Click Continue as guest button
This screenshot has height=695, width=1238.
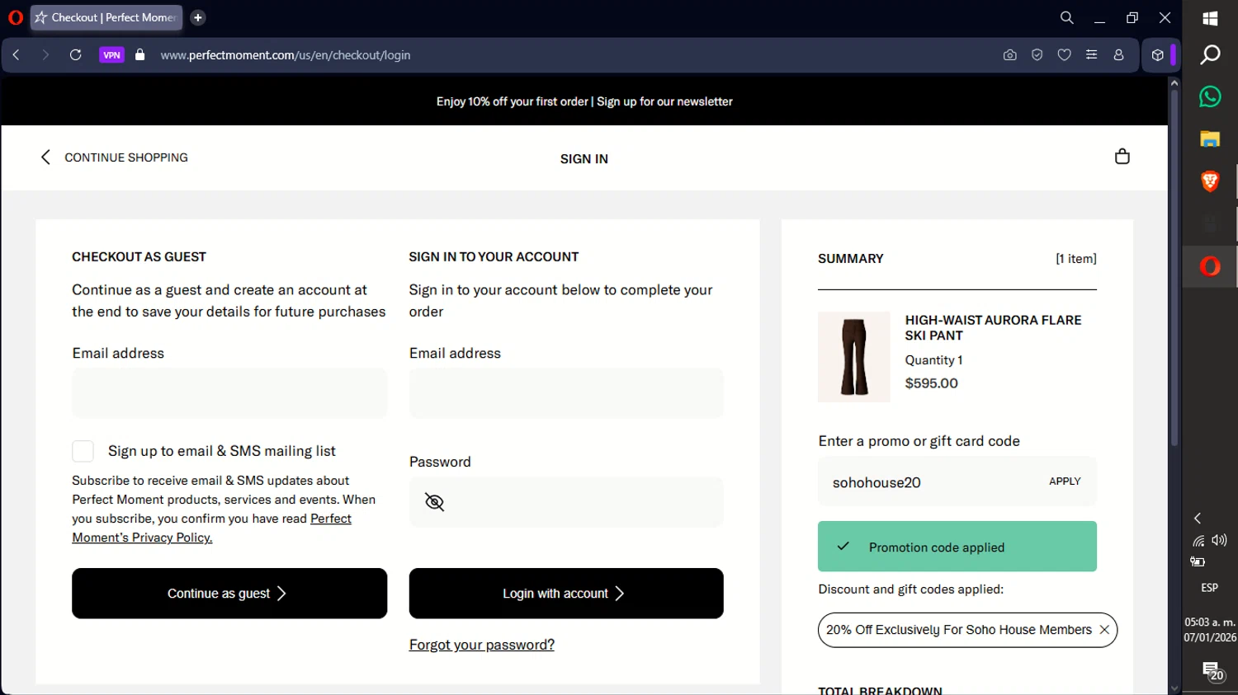tap(229, 594)
